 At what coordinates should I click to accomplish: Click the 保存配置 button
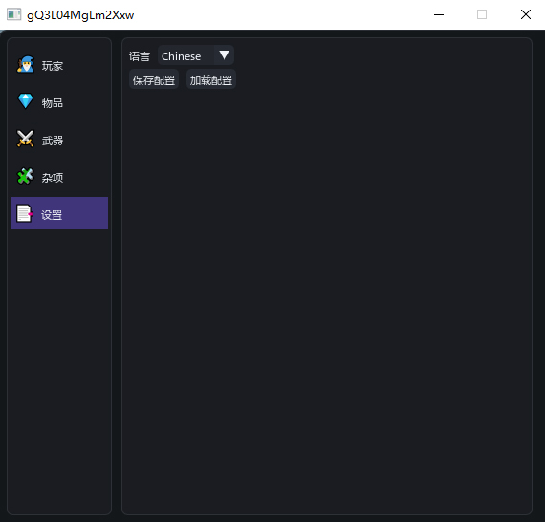tap(154, 79)
